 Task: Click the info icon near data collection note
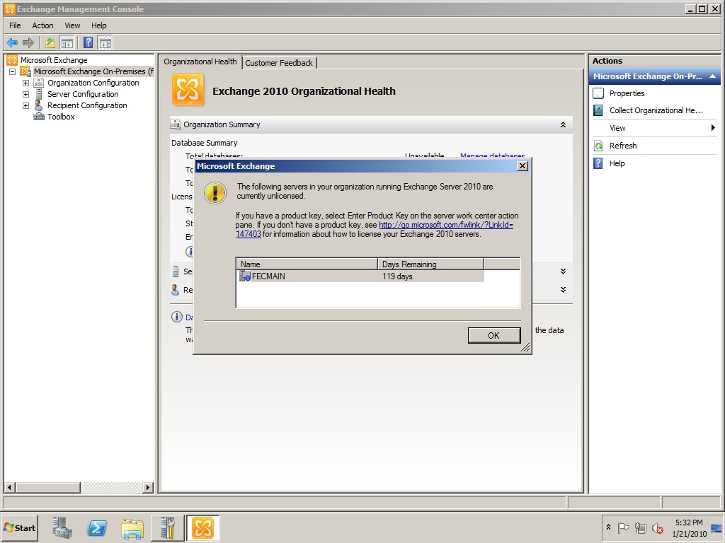coord(176,317)
